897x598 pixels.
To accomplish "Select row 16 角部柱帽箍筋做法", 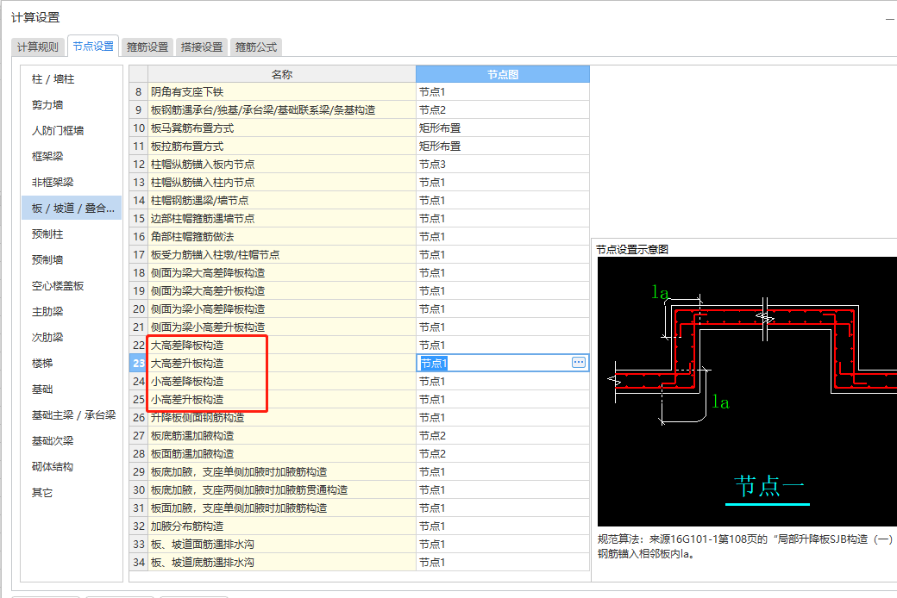I will pyautogui.click(x=281, y=237).
